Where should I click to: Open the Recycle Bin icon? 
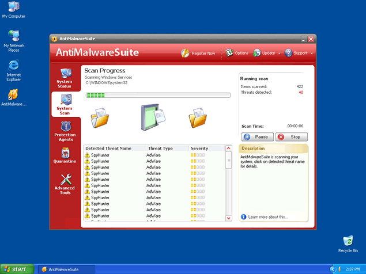(x=348, y=243)
